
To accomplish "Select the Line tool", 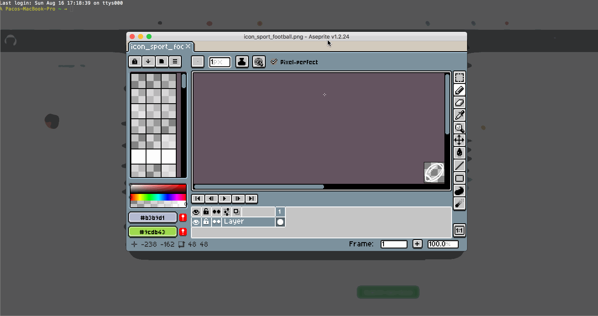I will click(x=460, y=166).
